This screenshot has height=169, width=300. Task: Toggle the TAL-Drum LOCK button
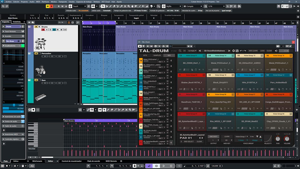point(262,51)
